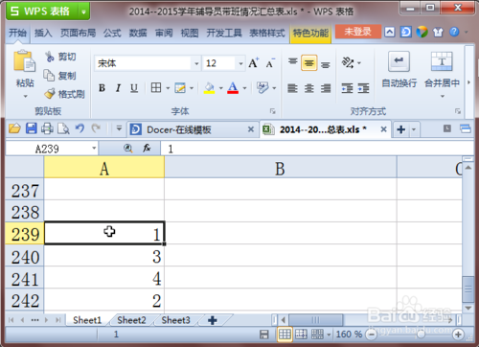
Task: Click the Redo arrow icon
Action: [x=96, y=128]
